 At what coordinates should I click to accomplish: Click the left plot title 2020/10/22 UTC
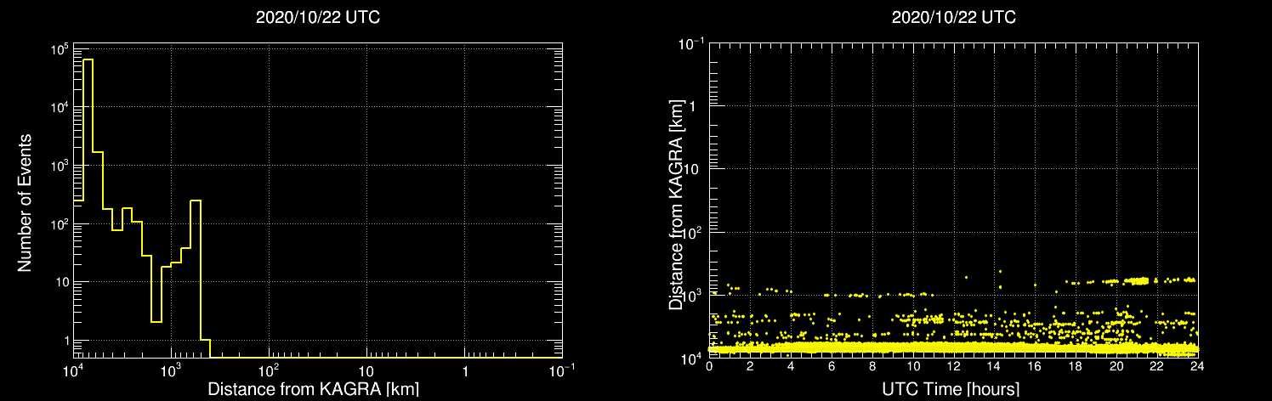[x=318, y=17]
